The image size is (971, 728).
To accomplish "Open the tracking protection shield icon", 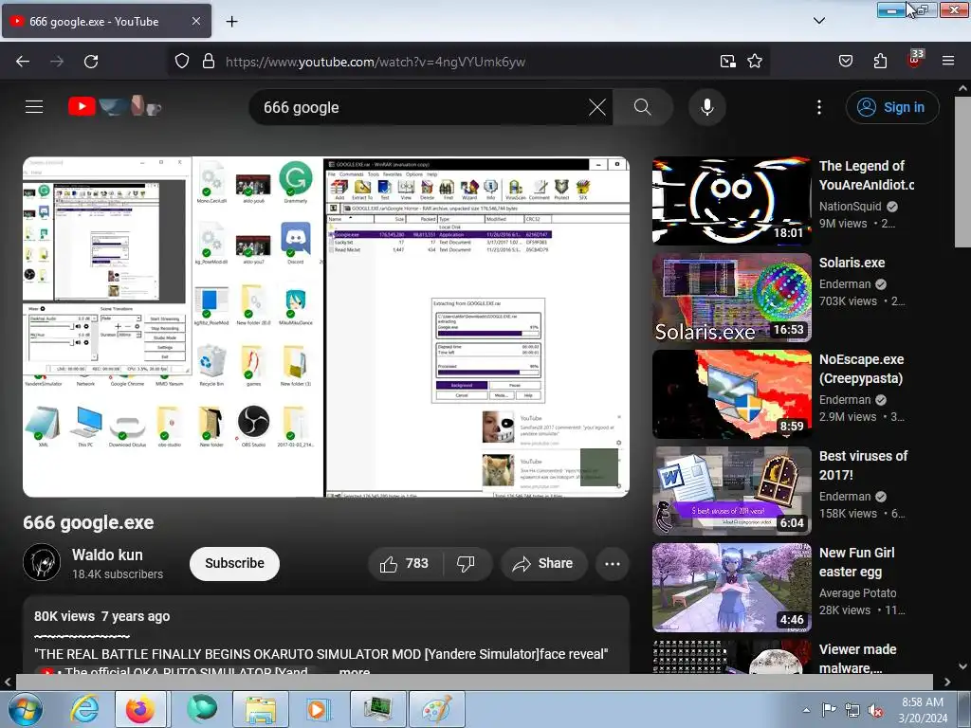I will point(181,62).
